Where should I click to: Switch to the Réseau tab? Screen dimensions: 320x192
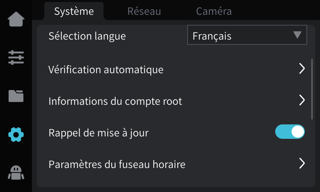tap(144, 11)
